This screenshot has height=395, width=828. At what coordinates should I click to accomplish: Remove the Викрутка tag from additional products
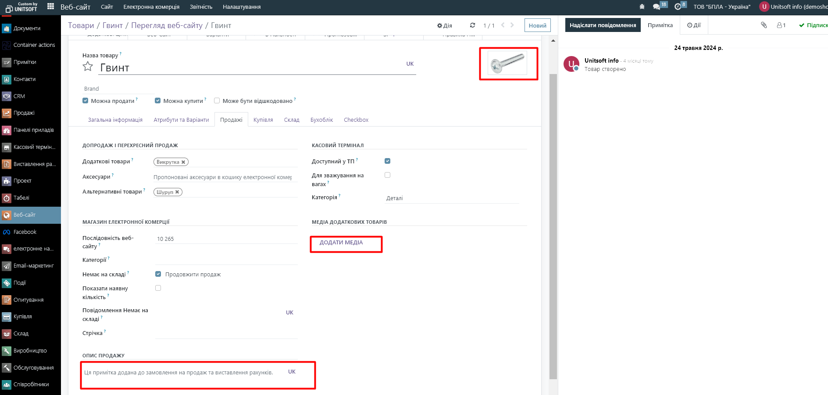183,162
